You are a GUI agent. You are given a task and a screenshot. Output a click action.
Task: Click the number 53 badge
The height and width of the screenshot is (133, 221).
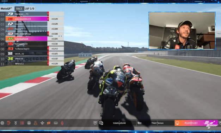click(10, 49)
